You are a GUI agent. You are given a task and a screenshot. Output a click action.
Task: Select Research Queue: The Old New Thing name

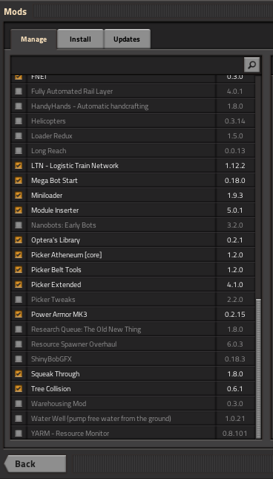pos(86,329)
